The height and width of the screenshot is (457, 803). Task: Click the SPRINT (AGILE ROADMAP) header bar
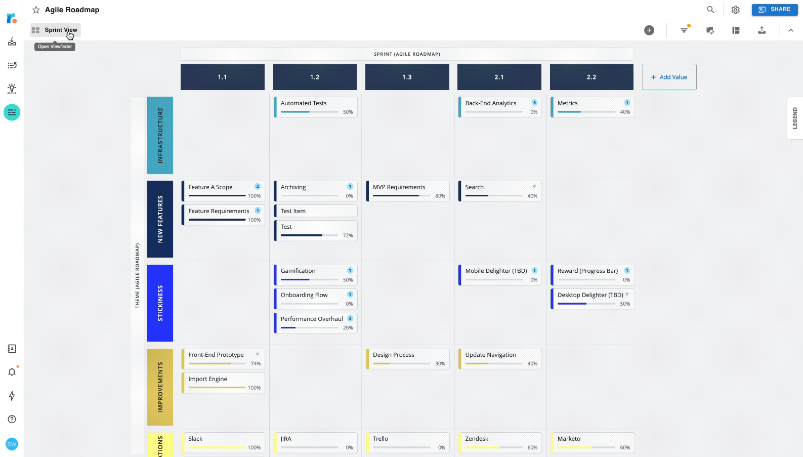click(407, 54)
